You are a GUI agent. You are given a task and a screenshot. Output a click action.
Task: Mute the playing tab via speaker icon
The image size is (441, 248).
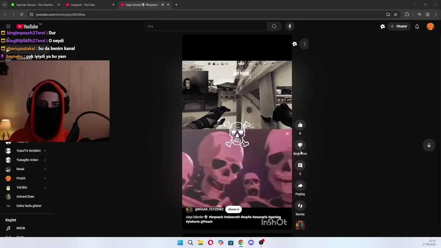coord(163,5)
